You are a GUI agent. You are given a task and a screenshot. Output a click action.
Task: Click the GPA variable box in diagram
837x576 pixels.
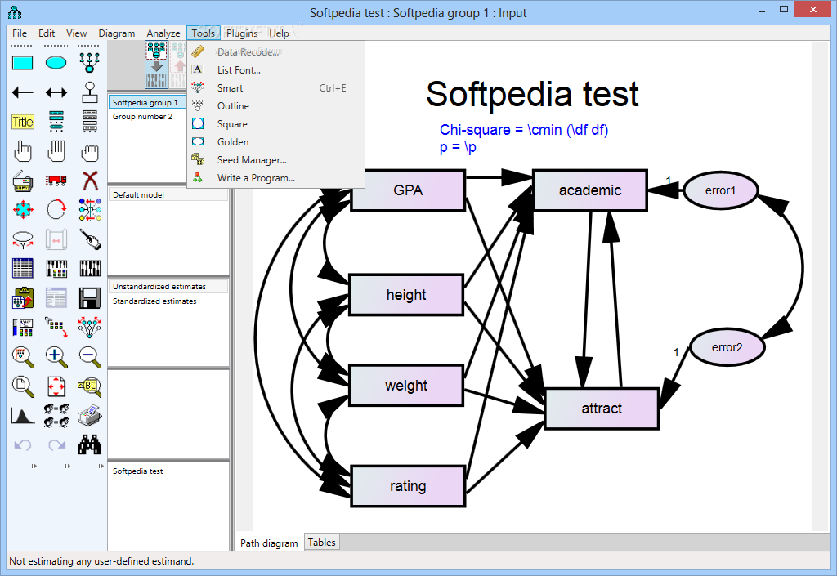[x=409, y=190]
